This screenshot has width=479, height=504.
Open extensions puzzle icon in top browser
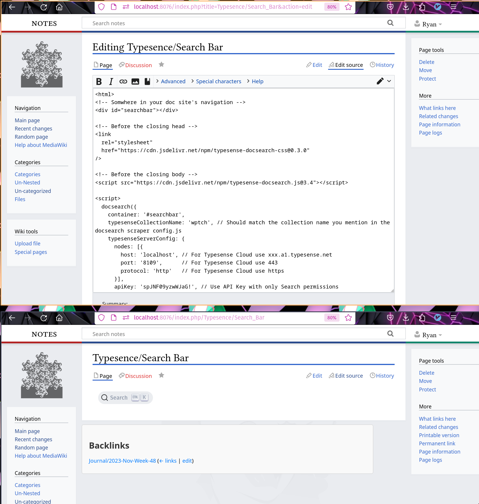click(422, 7)
